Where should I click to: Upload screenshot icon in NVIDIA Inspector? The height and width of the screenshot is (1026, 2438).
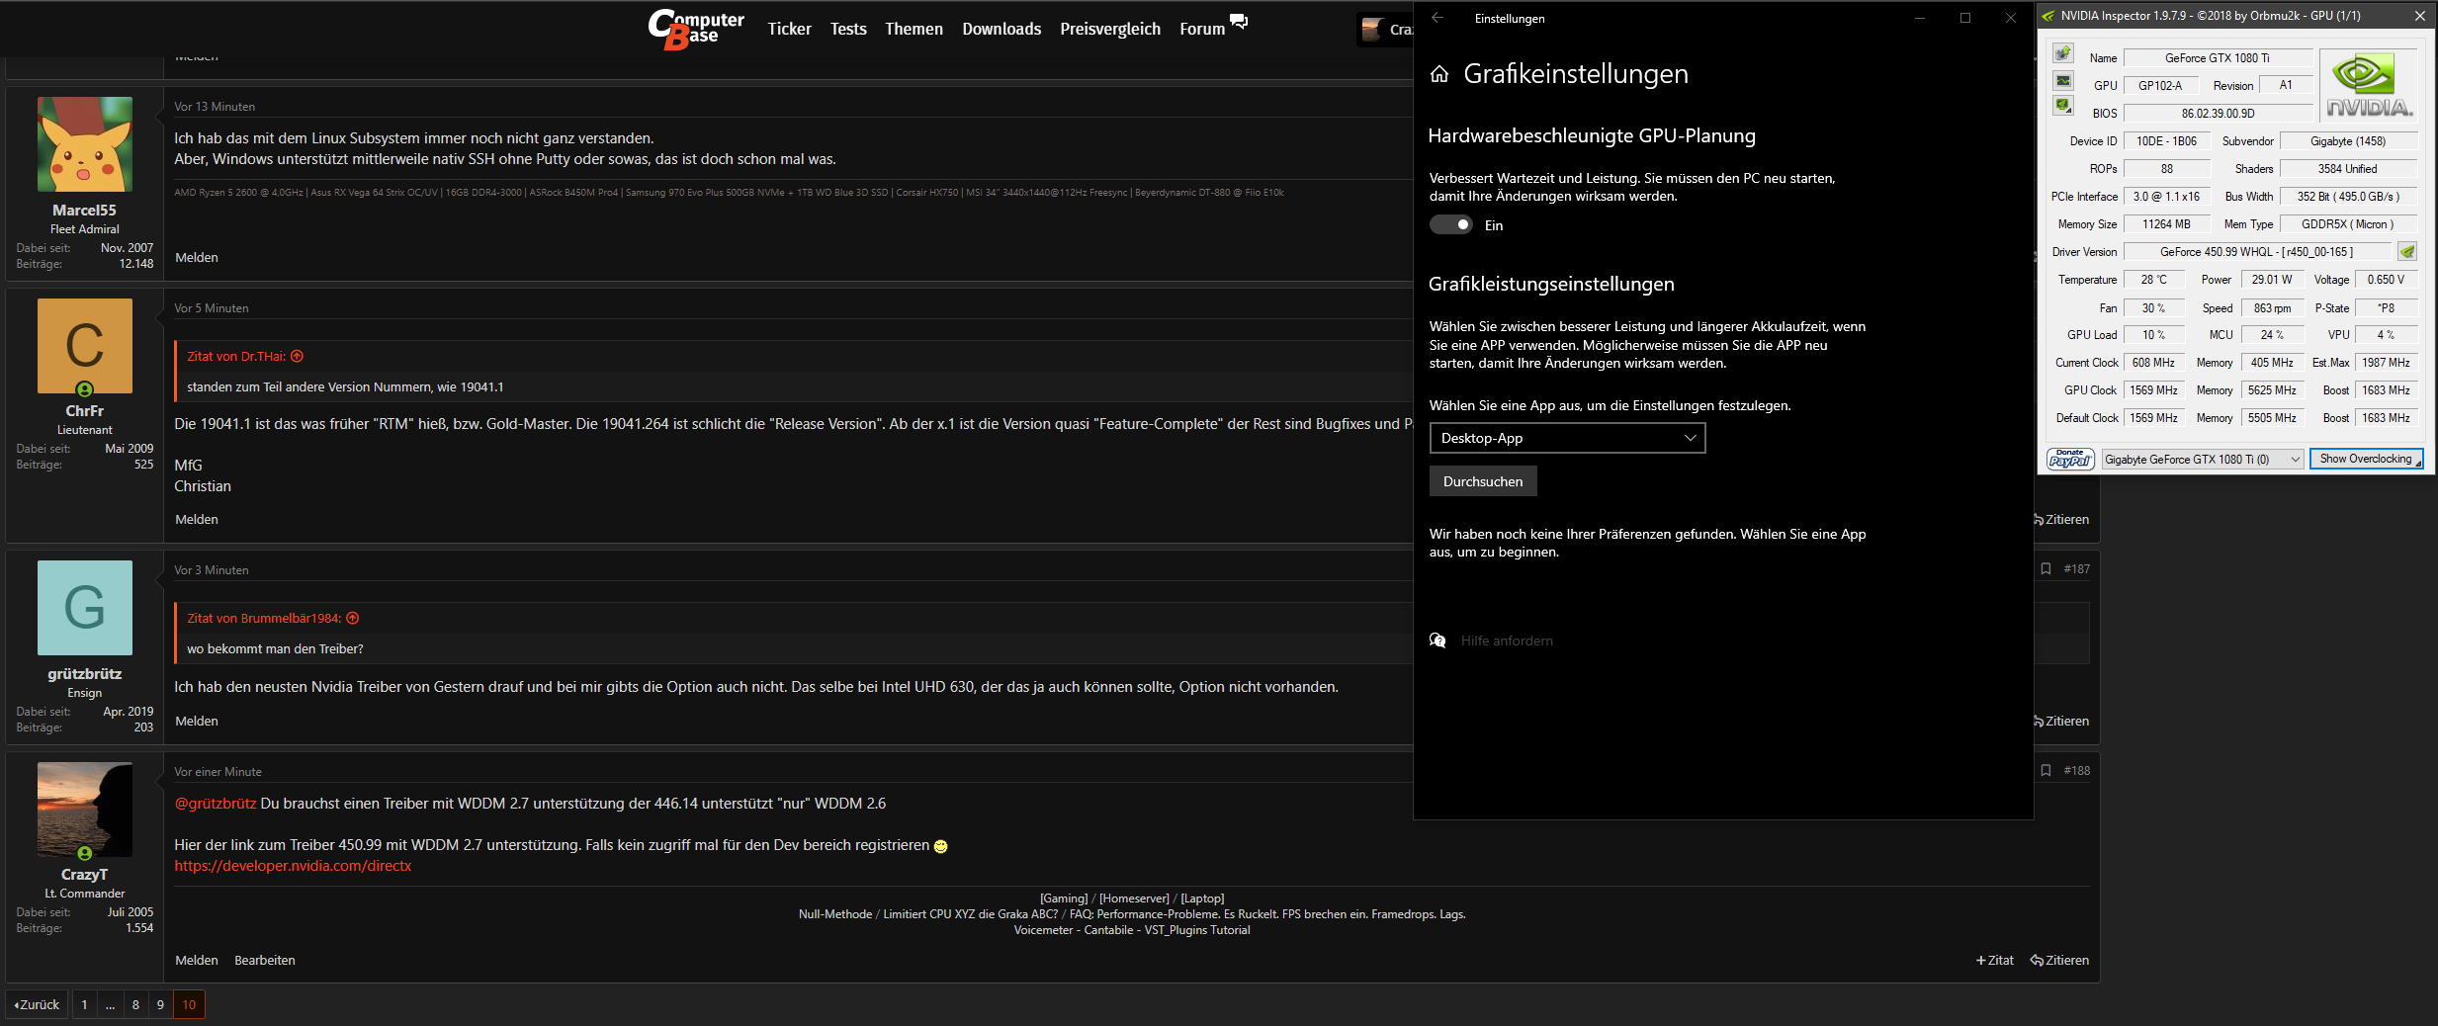pos(2063,53)
